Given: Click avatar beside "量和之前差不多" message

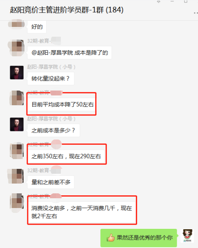Looking at the screenshot, I should [16, 176].
